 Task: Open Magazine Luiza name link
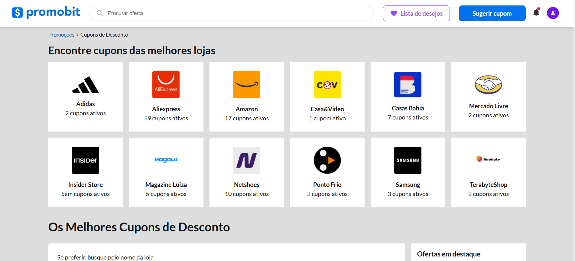(166, 185)
